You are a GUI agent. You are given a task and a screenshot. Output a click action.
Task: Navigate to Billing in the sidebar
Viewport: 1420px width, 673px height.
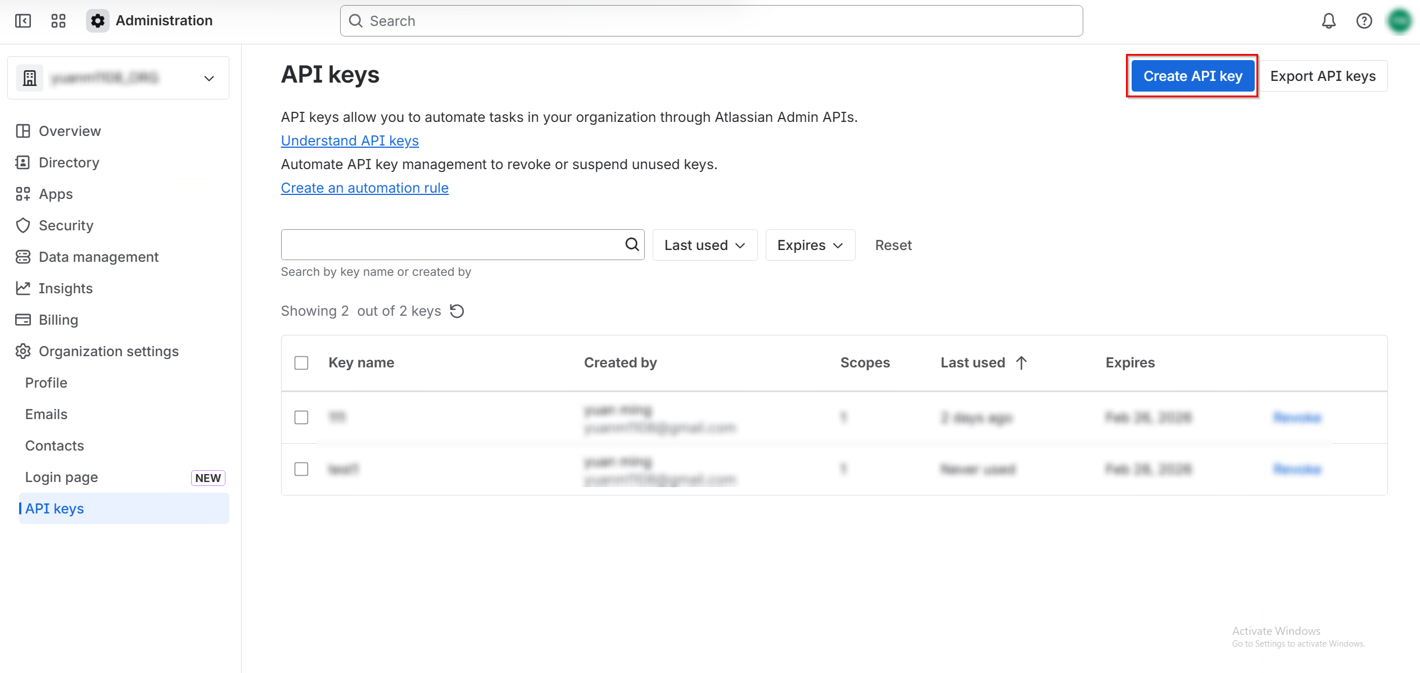point(58,320)
